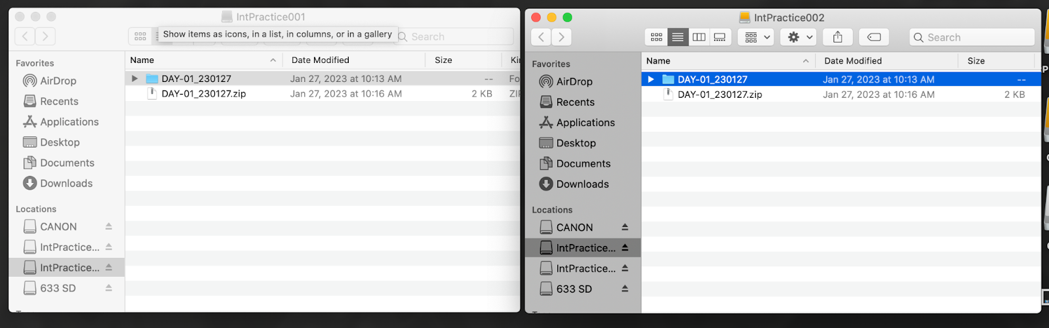Screen dimensions: 1049x328
Task: Switch IntPractice001 window to icon view
Action: pyautogui.click(x=140, y=37)
